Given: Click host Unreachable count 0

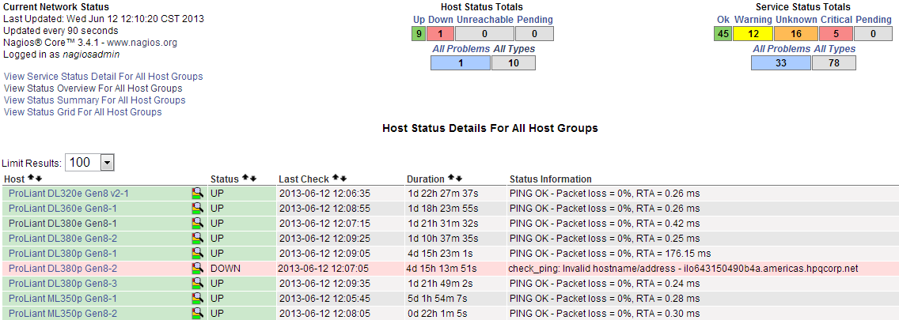Looking at the screenshot, I should [485, 34].
